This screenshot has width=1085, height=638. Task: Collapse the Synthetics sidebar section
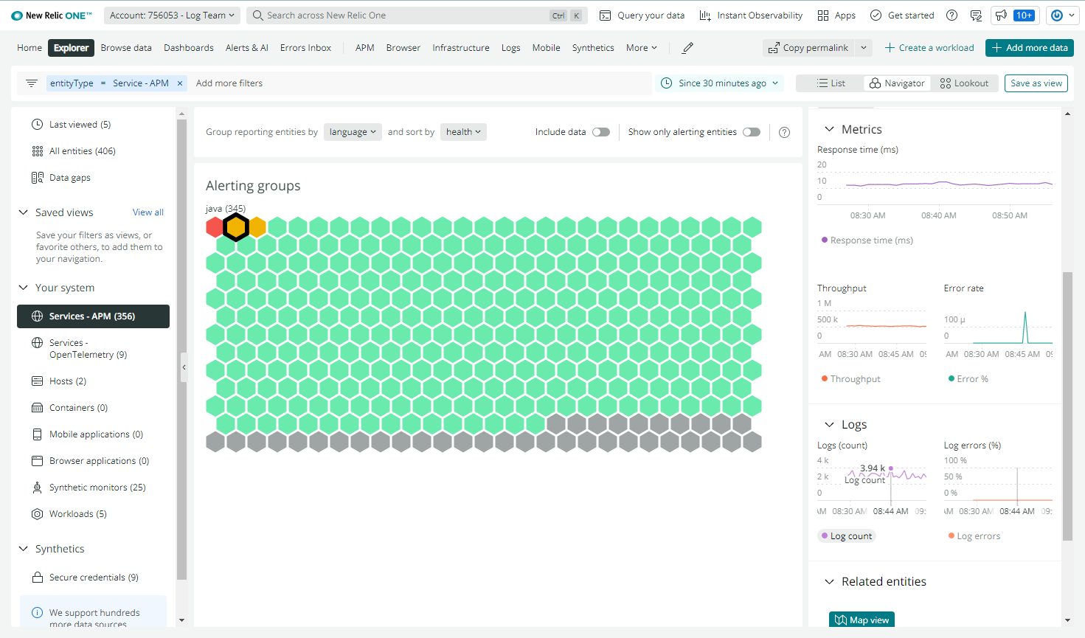[23, 549]
